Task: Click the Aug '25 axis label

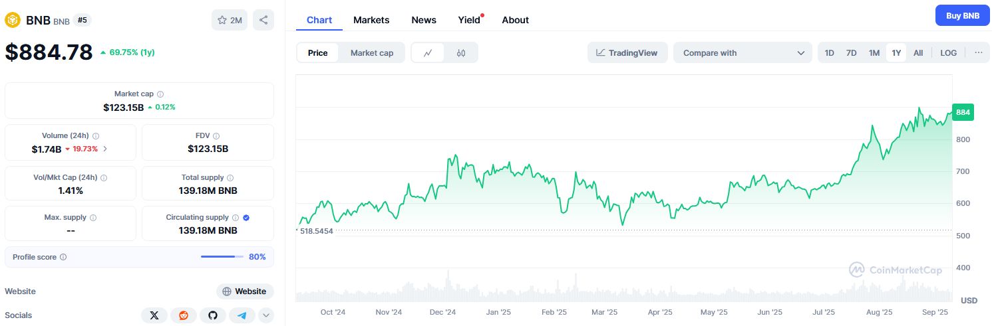Action: point(880,312)
